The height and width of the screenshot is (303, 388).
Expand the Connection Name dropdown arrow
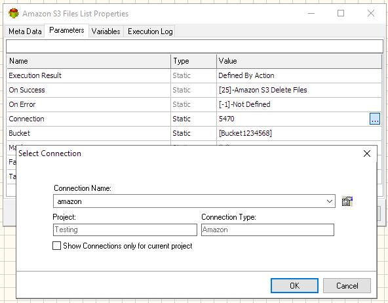tap(330, 201)
